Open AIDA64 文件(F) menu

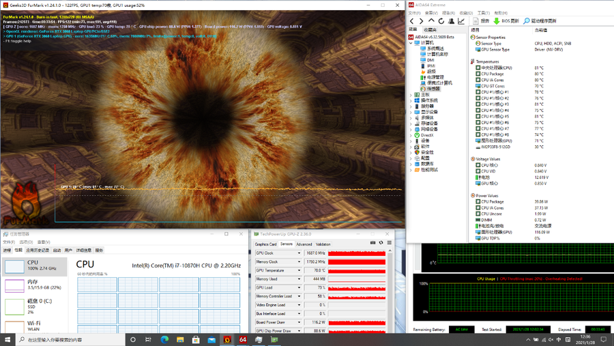coord(414,13)
